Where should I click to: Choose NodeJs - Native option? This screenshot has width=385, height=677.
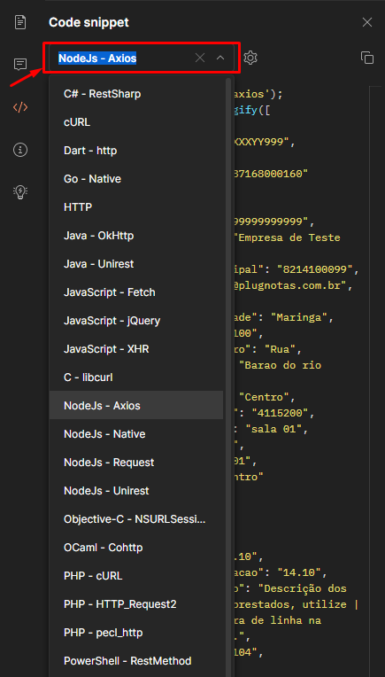(136, 434)
